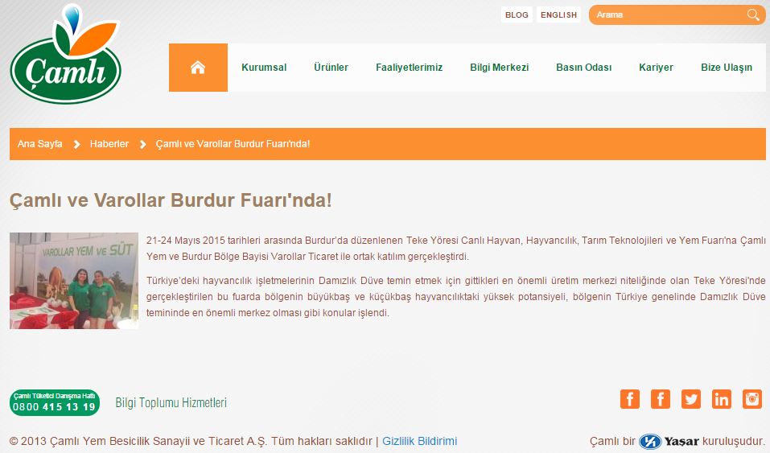Go to Haberler in breadcrumb
Screen dimensions: 770x453
(109, 144)
